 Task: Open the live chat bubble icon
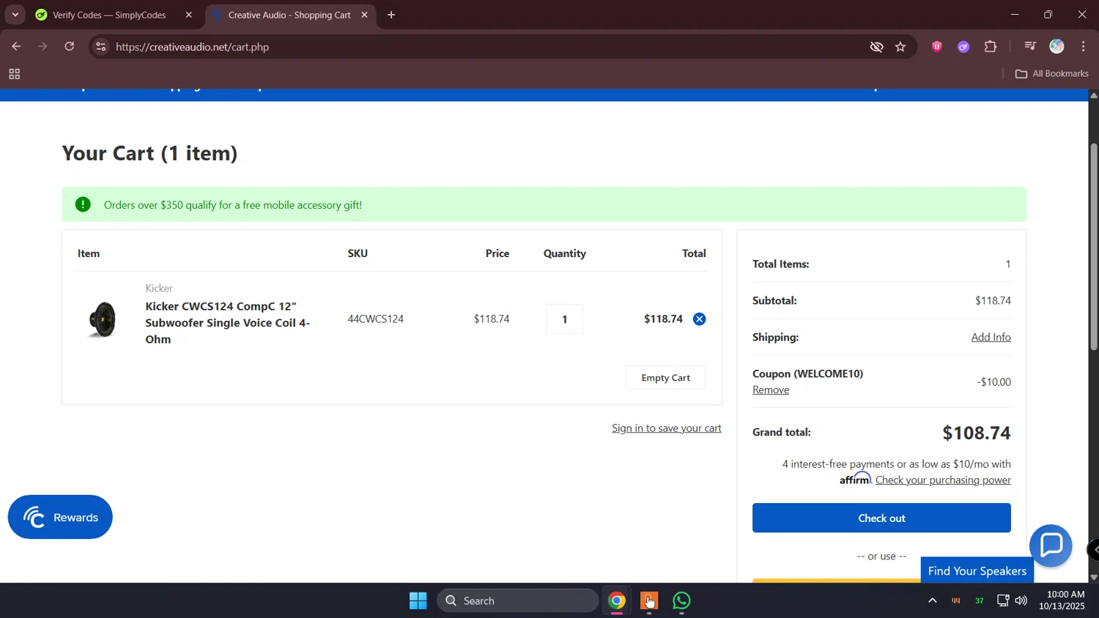point(1051,546)
